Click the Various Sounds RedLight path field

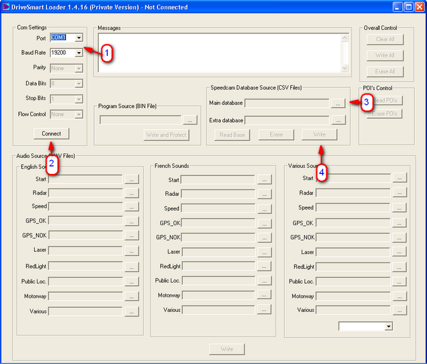(x=353, y=267)
